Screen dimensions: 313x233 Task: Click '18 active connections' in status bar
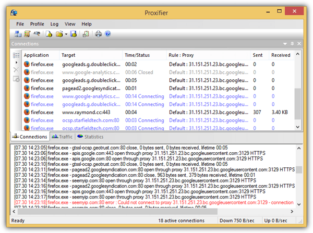pyautogui.click(x=181, y=220)
